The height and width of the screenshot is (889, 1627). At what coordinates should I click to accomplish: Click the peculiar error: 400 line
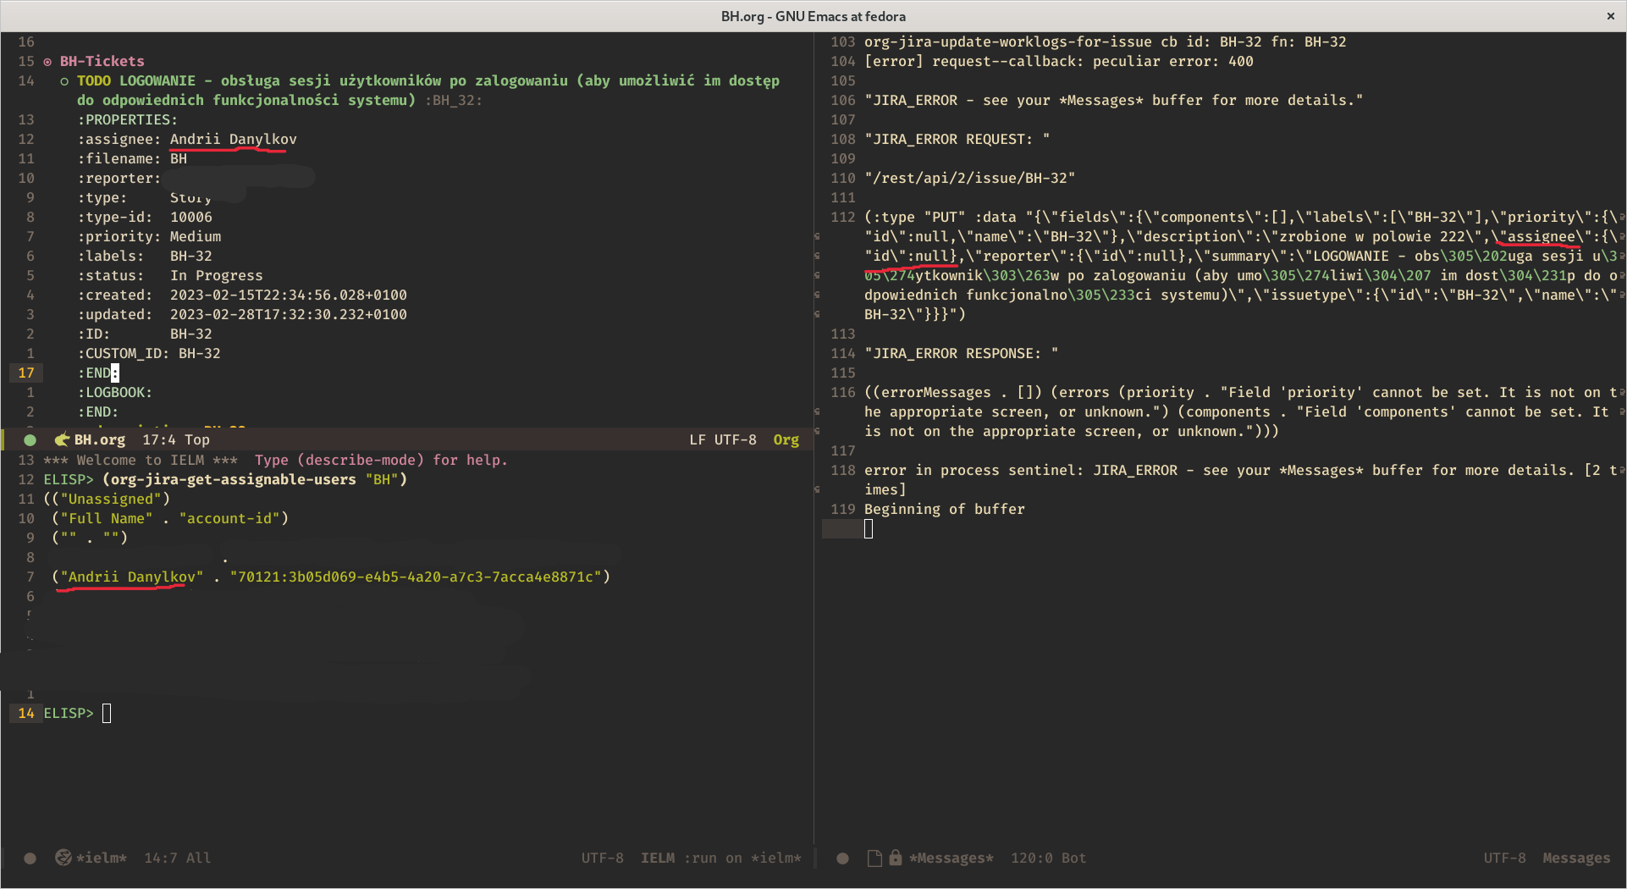click(x=1059, y=61)
